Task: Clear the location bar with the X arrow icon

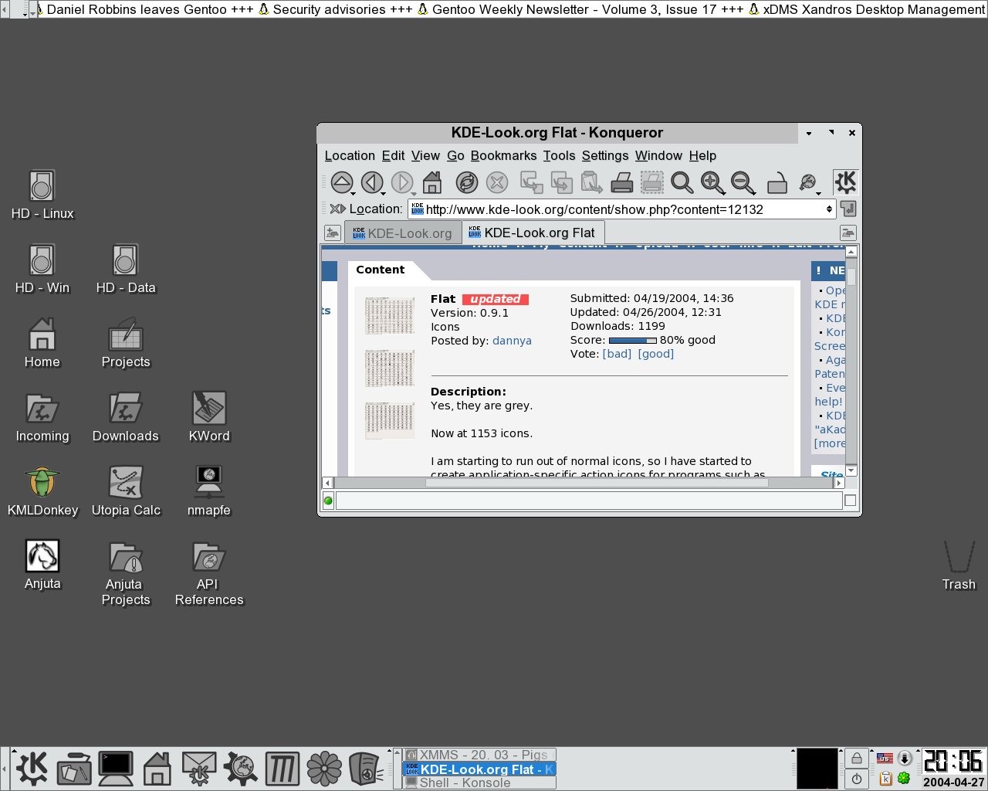Action: pos(337,209)
